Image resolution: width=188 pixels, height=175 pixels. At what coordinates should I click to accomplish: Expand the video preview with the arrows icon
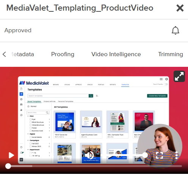[x=179, y=76]
